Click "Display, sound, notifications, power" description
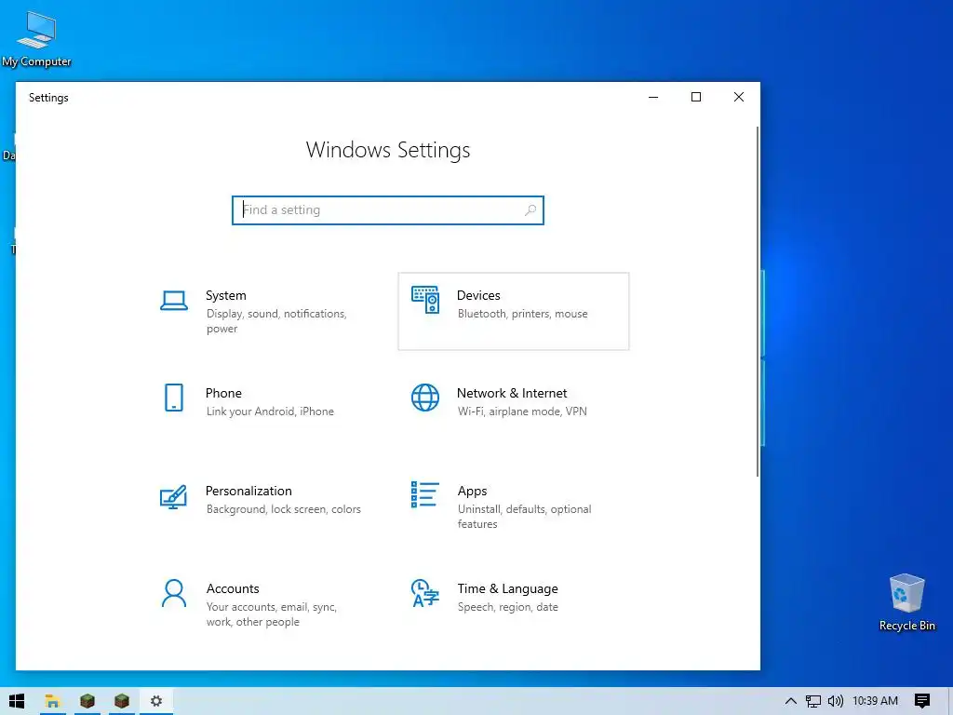 click(276, 321)
